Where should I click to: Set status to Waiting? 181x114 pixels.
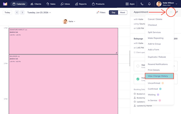[152, 95]
